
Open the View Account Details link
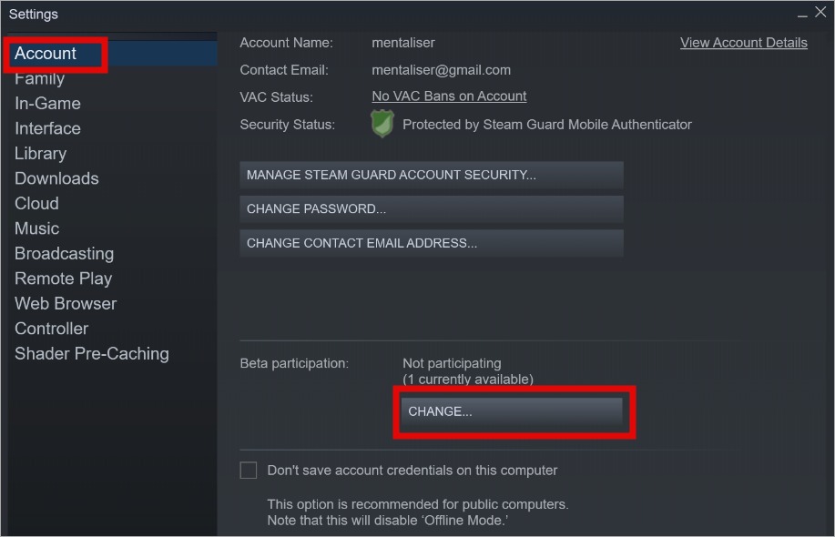tap(743, 43)
